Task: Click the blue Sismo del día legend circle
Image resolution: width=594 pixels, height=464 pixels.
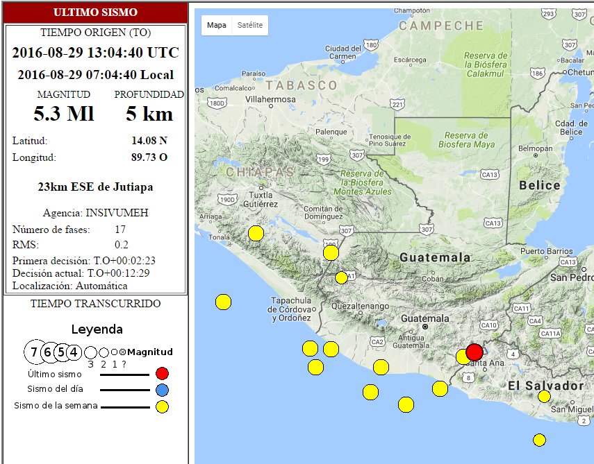Action: [x=162, y=390]
